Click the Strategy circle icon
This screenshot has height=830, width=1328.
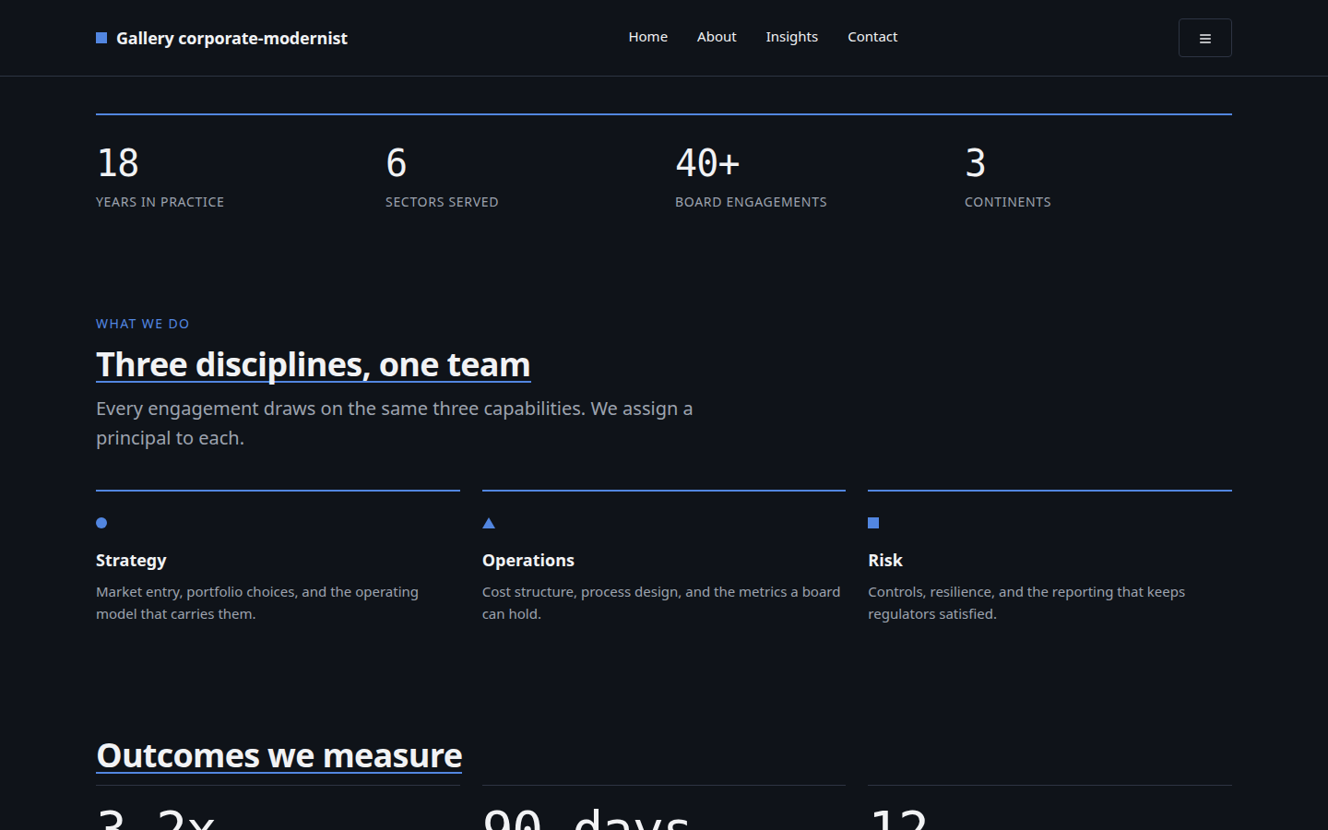(101, 523)
